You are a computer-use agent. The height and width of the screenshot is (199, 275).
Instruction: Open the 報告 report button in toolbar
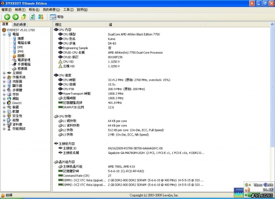click(57, 17)
